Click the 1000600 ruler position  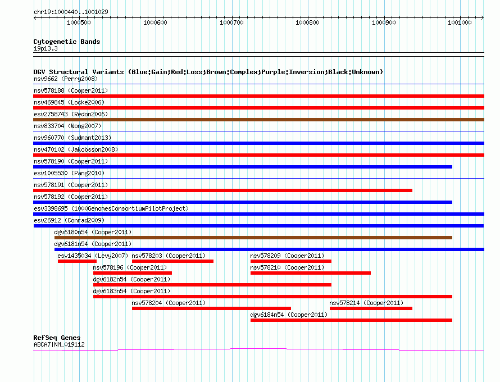tap(155, 22)
